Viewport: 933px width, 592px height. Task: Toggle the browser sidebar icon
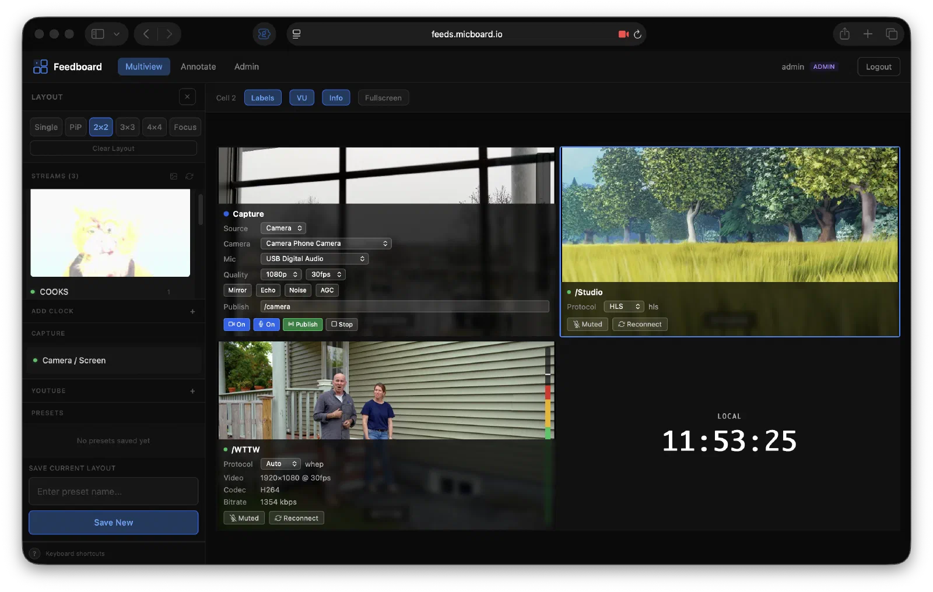(x=98, y=34)
